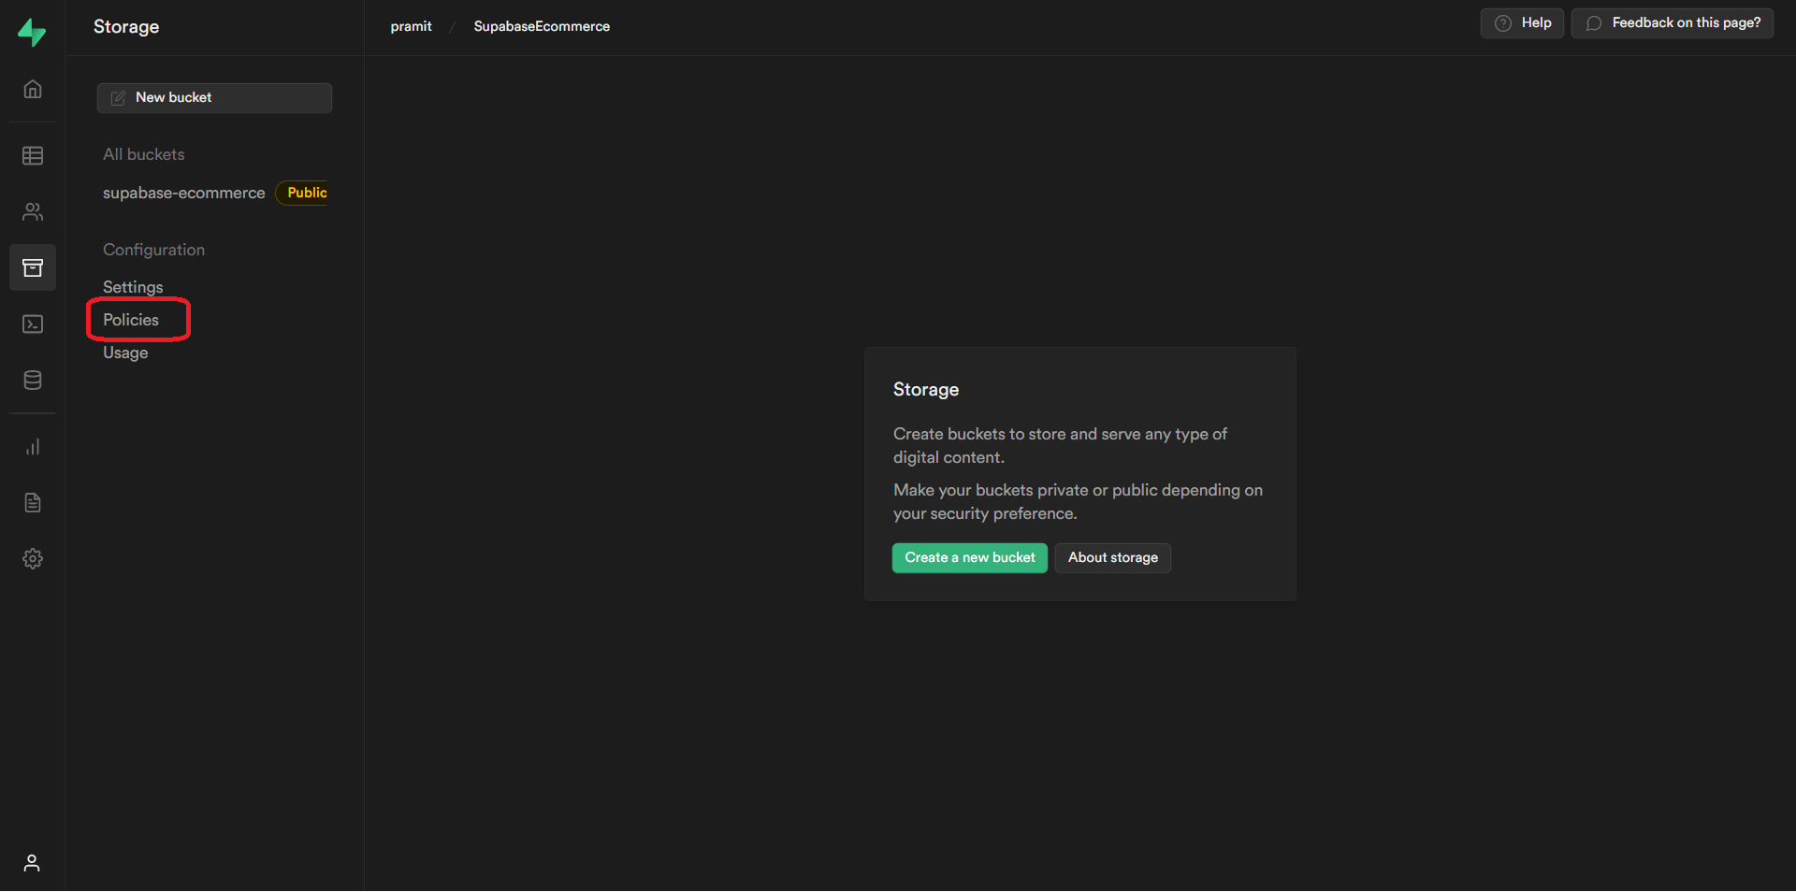Open the user account icon

(32, 863)
